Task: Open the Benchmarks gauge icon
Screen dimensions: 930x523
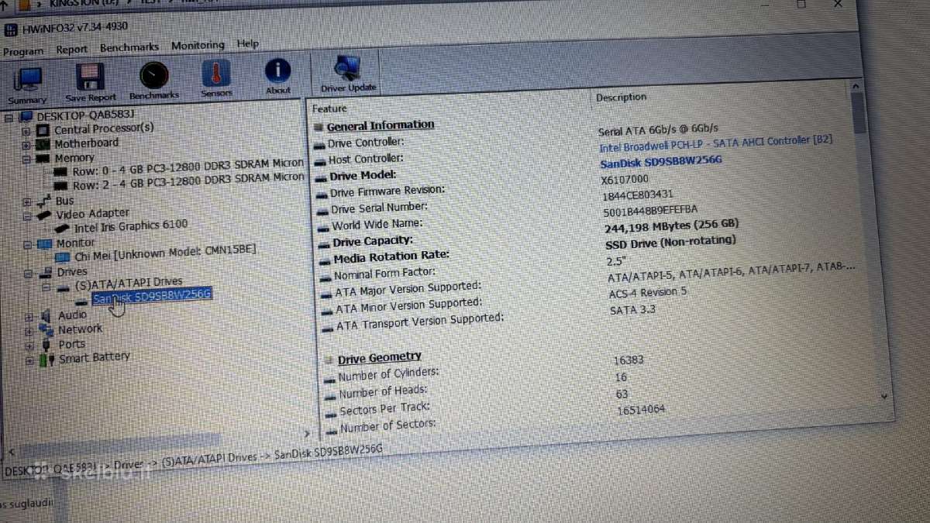Action: 153,75
